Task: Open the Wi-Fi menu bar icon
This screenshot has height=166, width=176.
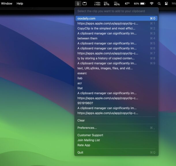Action: tap(151, 4)
